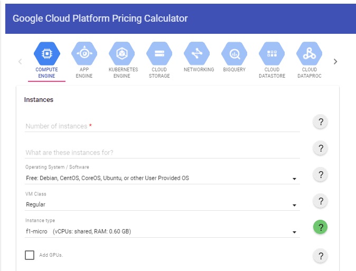Select the Cloud Dataproc icon

click(309, 53)
